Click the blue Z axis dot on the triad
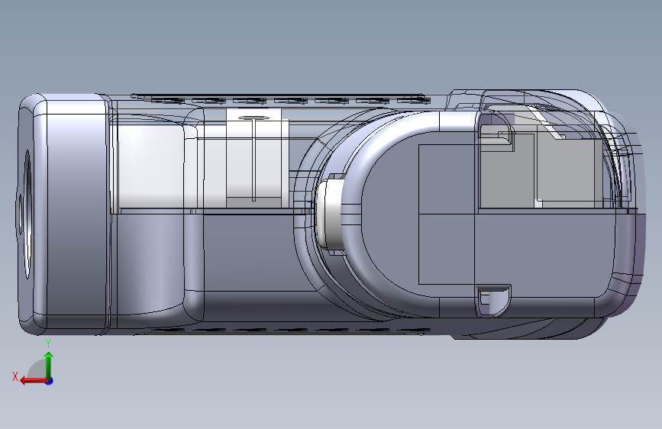Viewport: 662px width, 429px height. (x=50, y=381)
